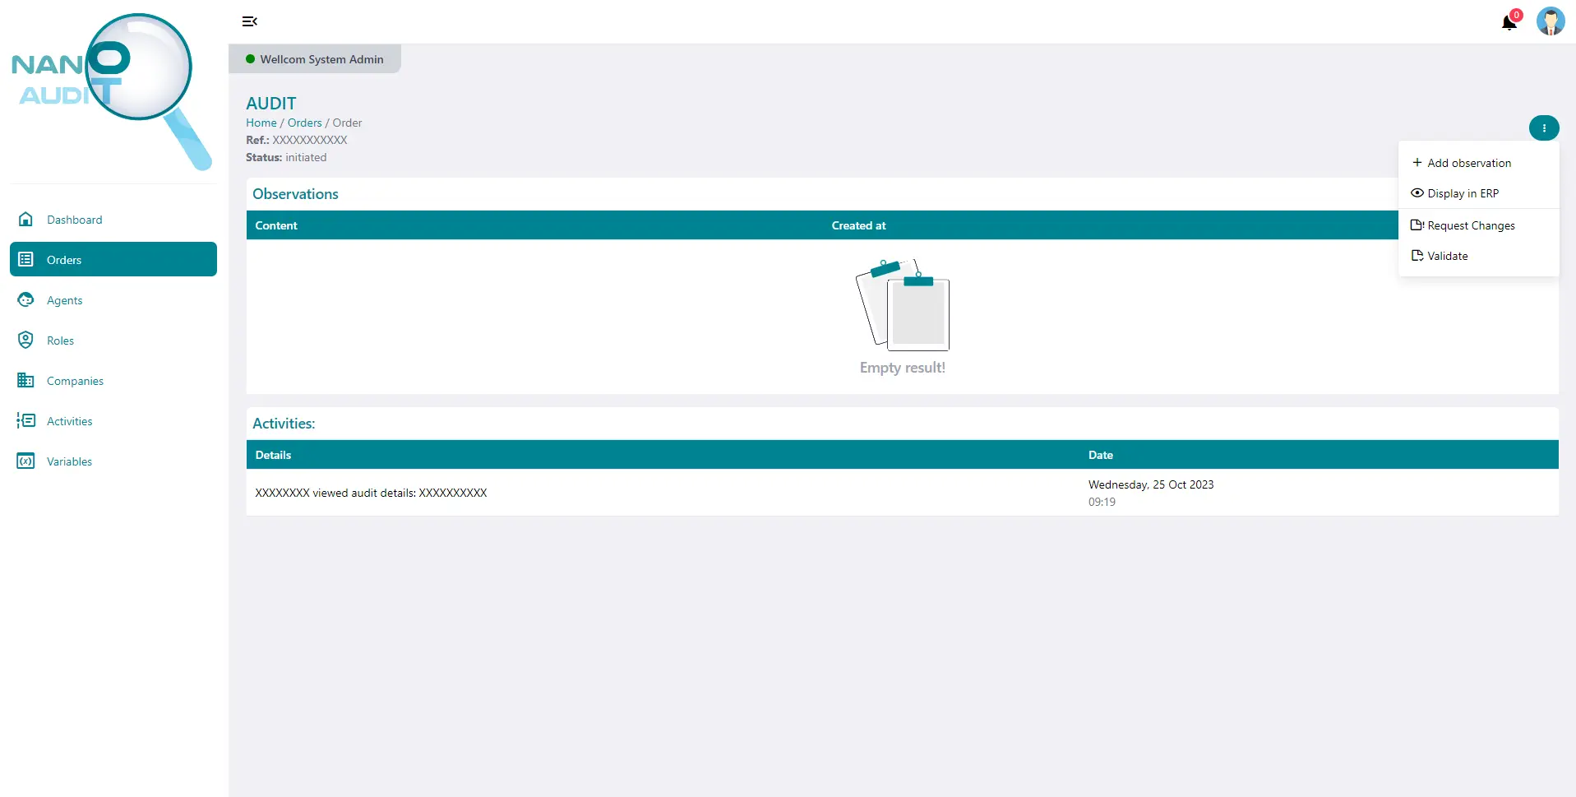This screenshot has height=797, width=1576.
Task: Select the Display in ERP eye icon
Action: point(1417,192)
